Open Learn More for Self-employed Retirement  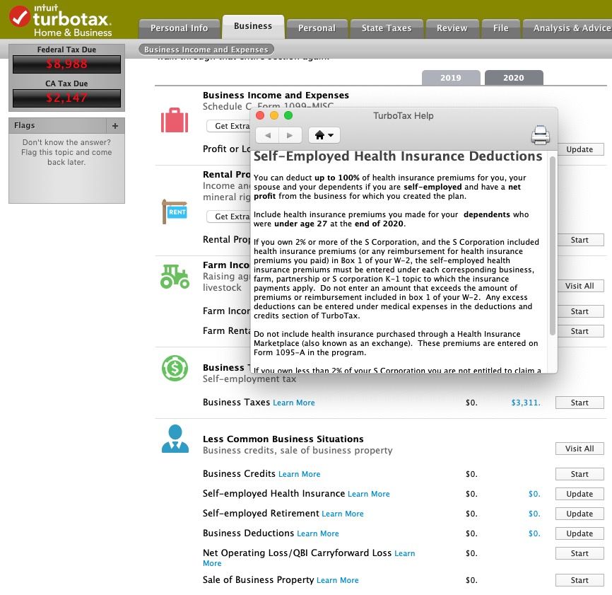coord(343,514)
